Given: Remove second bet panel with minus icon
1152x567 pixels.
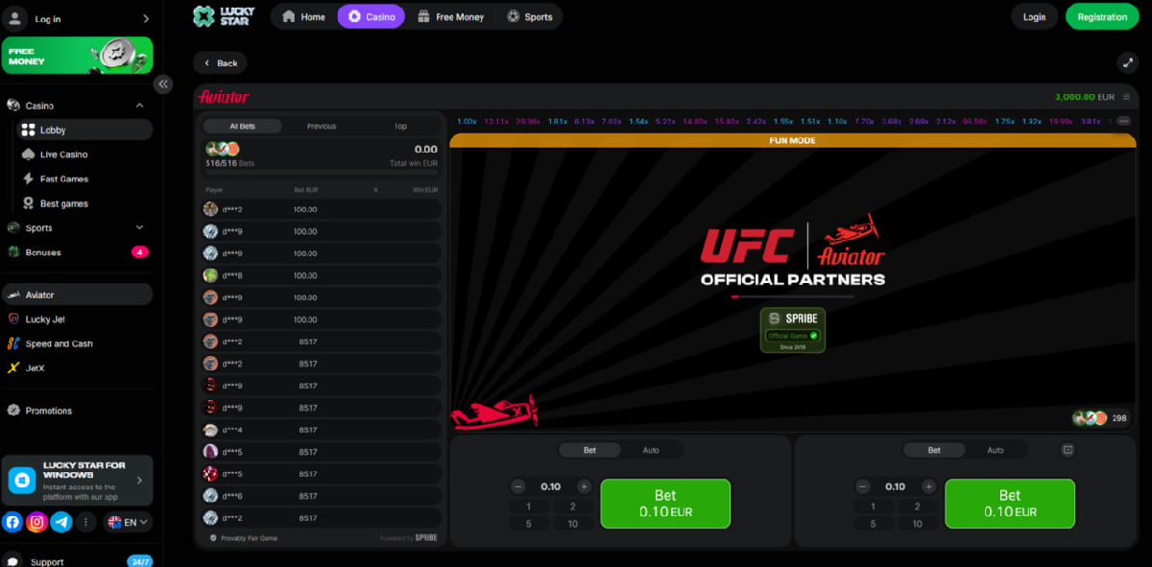Looking at the screenshot, I should pos(1068,449).
